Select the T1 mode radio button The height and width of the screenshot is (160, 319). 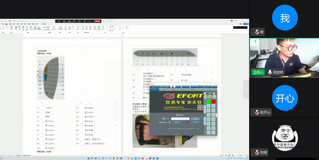210,93
